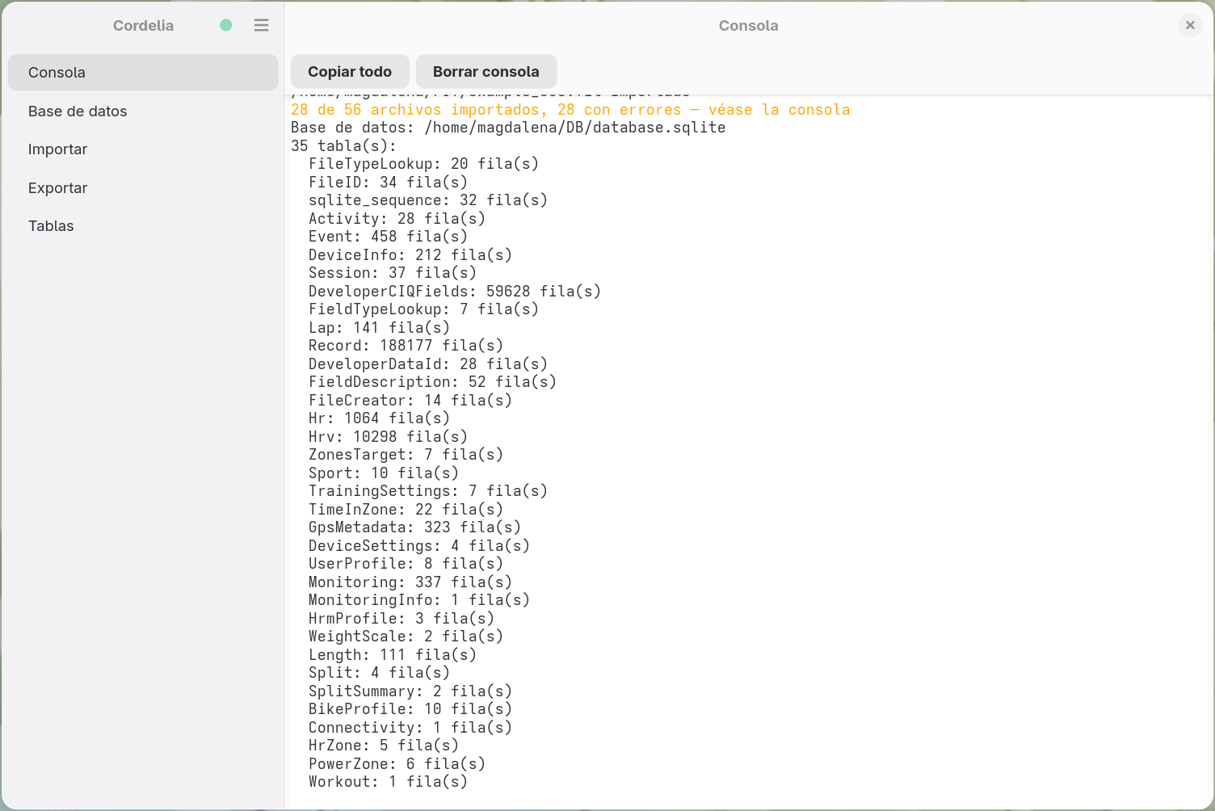
Task: Close the Consola window
Action: [1190, 25]
